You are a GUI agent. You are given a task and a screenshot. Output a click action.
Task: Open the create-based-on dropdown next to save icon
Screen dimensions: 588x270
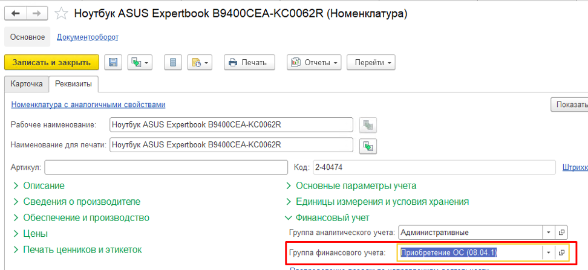[140, 63]
